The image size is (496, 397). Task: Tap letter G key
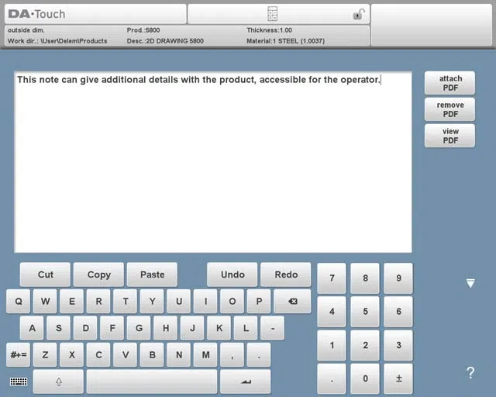click(x=139, y=328)
